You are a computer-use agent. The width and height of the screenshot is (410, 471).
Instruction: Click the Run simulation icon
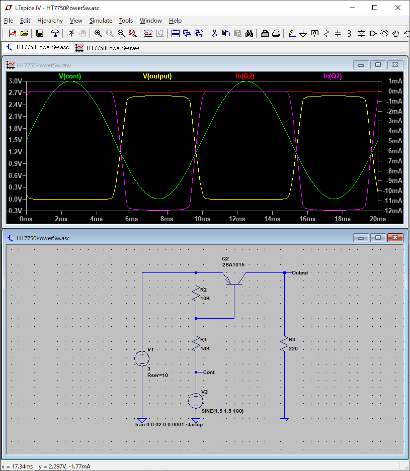[70, 33]
